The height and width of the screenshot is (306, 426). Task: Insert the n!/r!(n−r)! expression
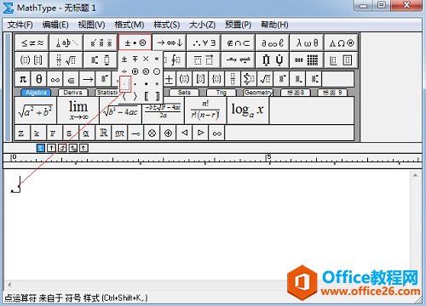click(x=205, y=110)
